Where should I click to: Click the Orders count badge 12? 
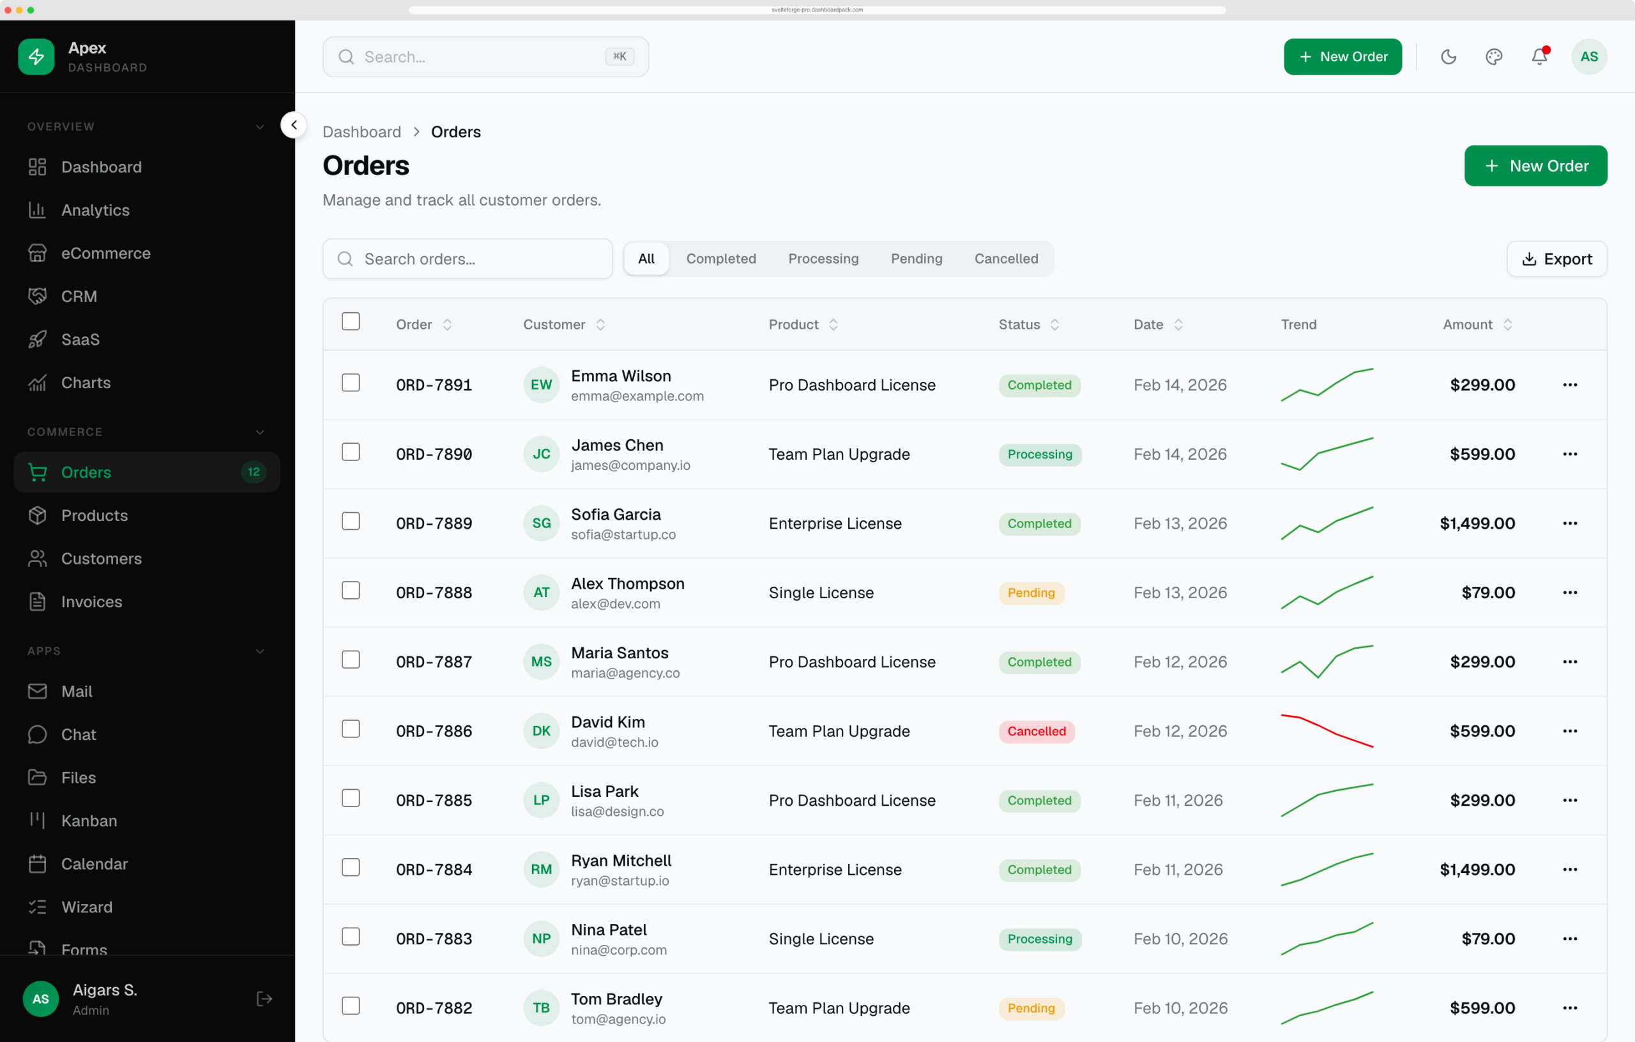(x=254, y=472)
